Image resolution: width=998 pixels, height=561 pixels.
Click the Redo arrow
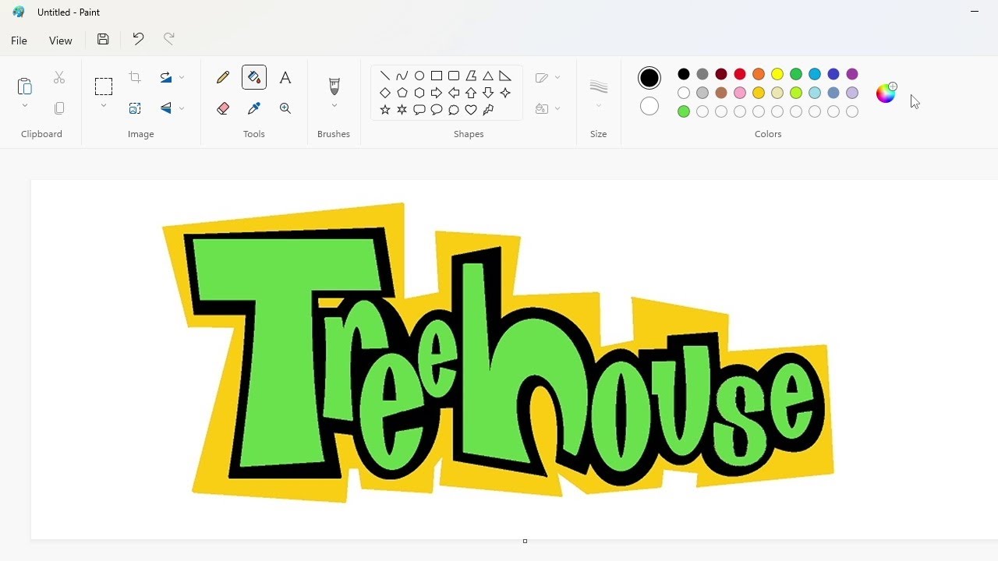pyautogui.click(x=169, y=39)
